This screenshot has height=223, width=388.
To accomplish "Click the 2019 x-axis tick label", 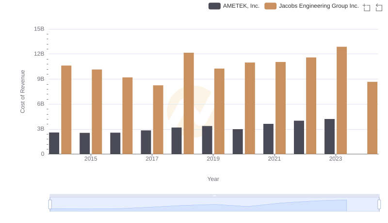I will 213,159.
